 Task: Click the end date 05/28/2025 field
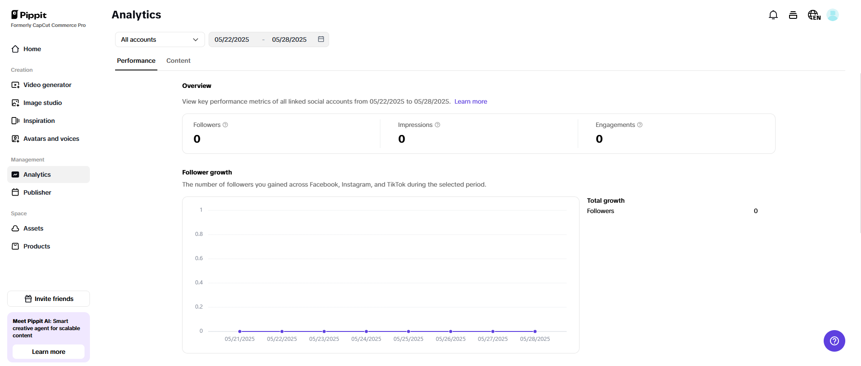pos(289,39)
